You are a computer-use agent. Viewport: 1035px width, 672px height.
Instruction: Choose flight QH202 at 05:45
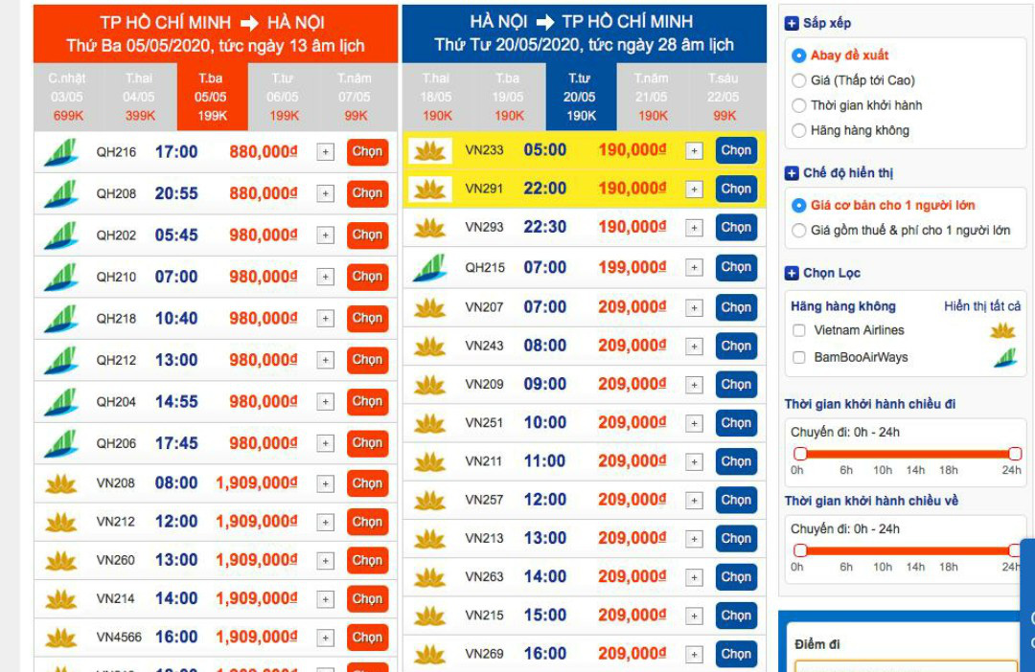[x=367, y=235]
